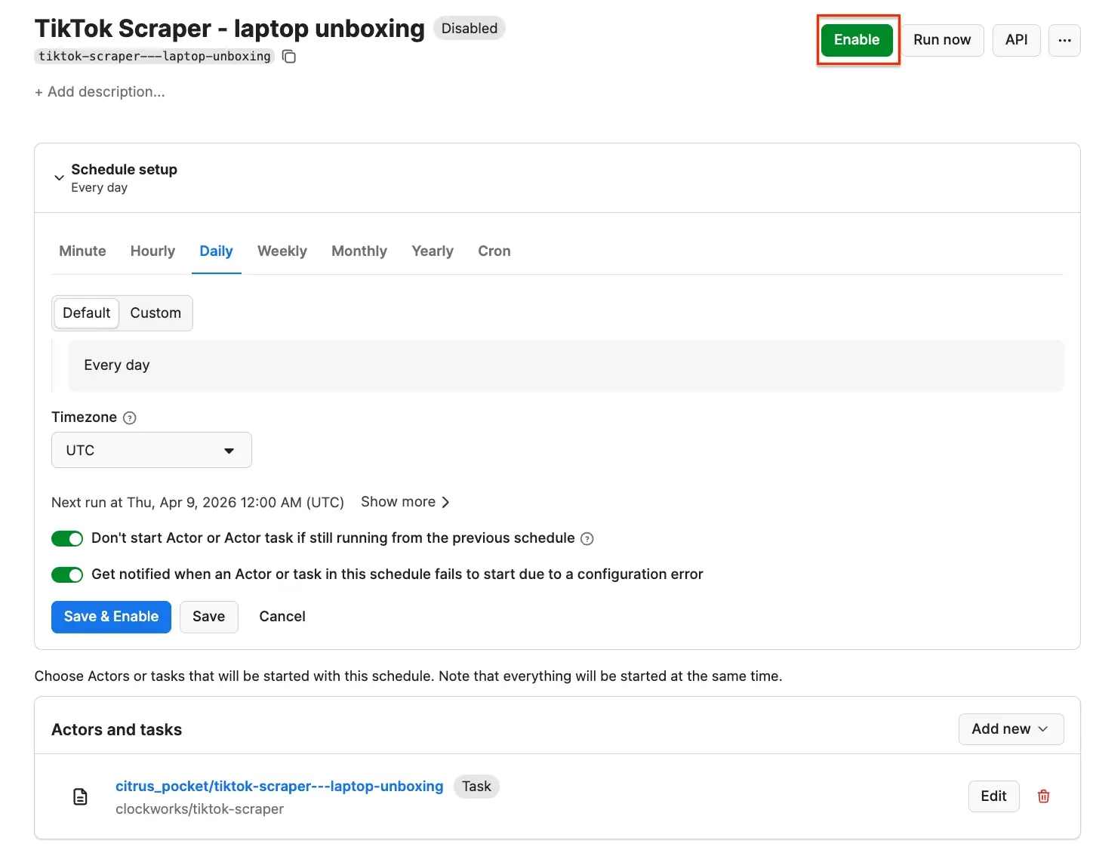Select the Custom schedule mode
This screenshot has width=1093, height=847.
[155, 313]
